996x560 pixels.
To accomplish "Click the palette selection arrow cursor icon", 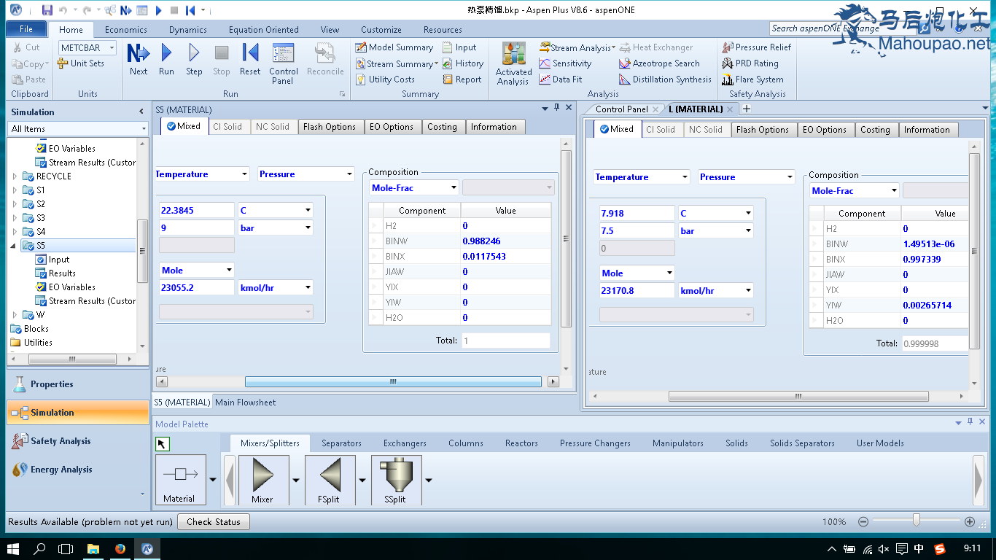I will (163, 443).
